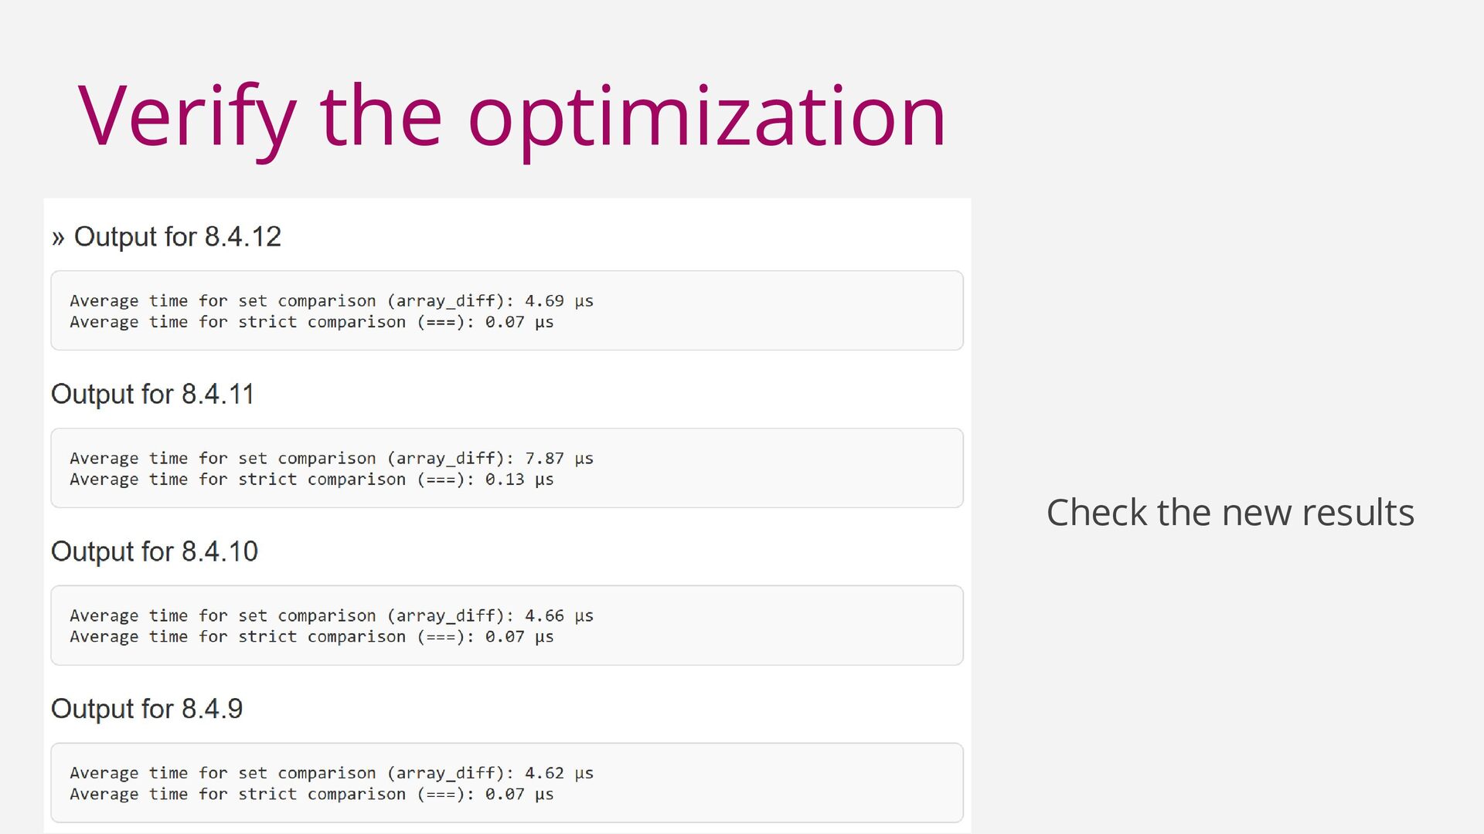The image size is (1484, 834).
Task: Click the 'Verify the optimization' slide title
Action: click(x=512, y=117)
